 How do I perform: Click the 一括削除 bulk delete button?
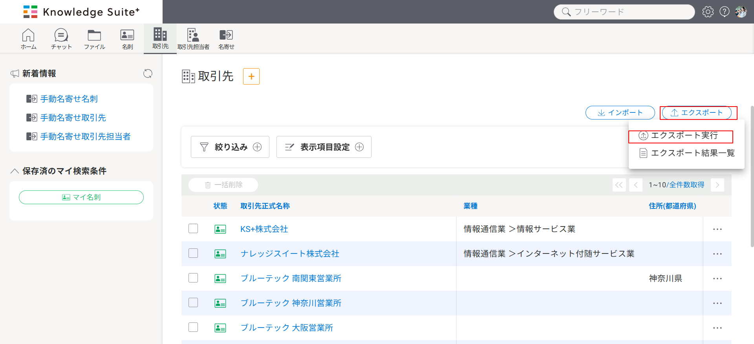223,185
